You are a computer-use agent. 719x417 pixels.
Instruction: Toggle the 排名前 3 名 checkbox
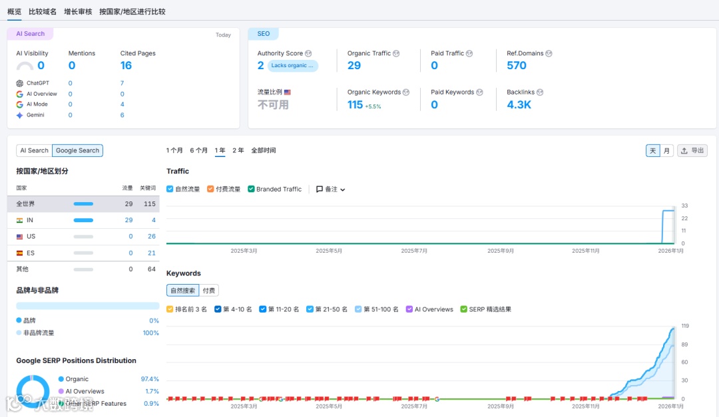pos(170,309)
